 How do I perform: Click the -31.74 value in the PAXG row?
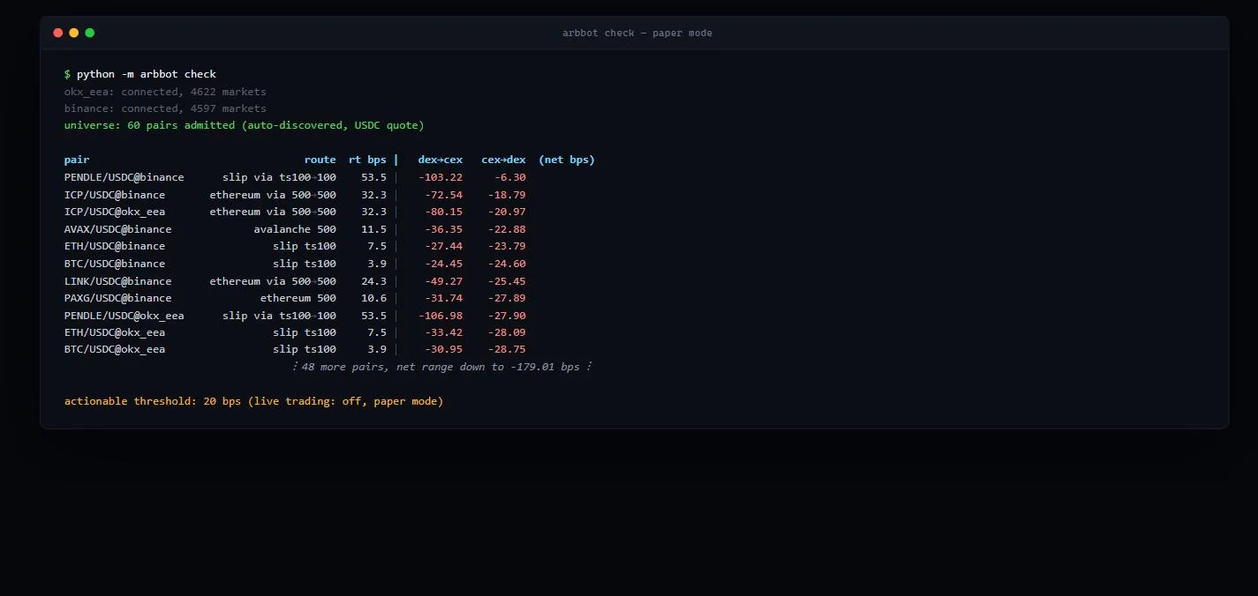443,298
